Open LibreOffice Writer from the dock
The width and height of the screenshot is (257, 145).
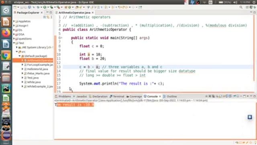click(6, 44)
